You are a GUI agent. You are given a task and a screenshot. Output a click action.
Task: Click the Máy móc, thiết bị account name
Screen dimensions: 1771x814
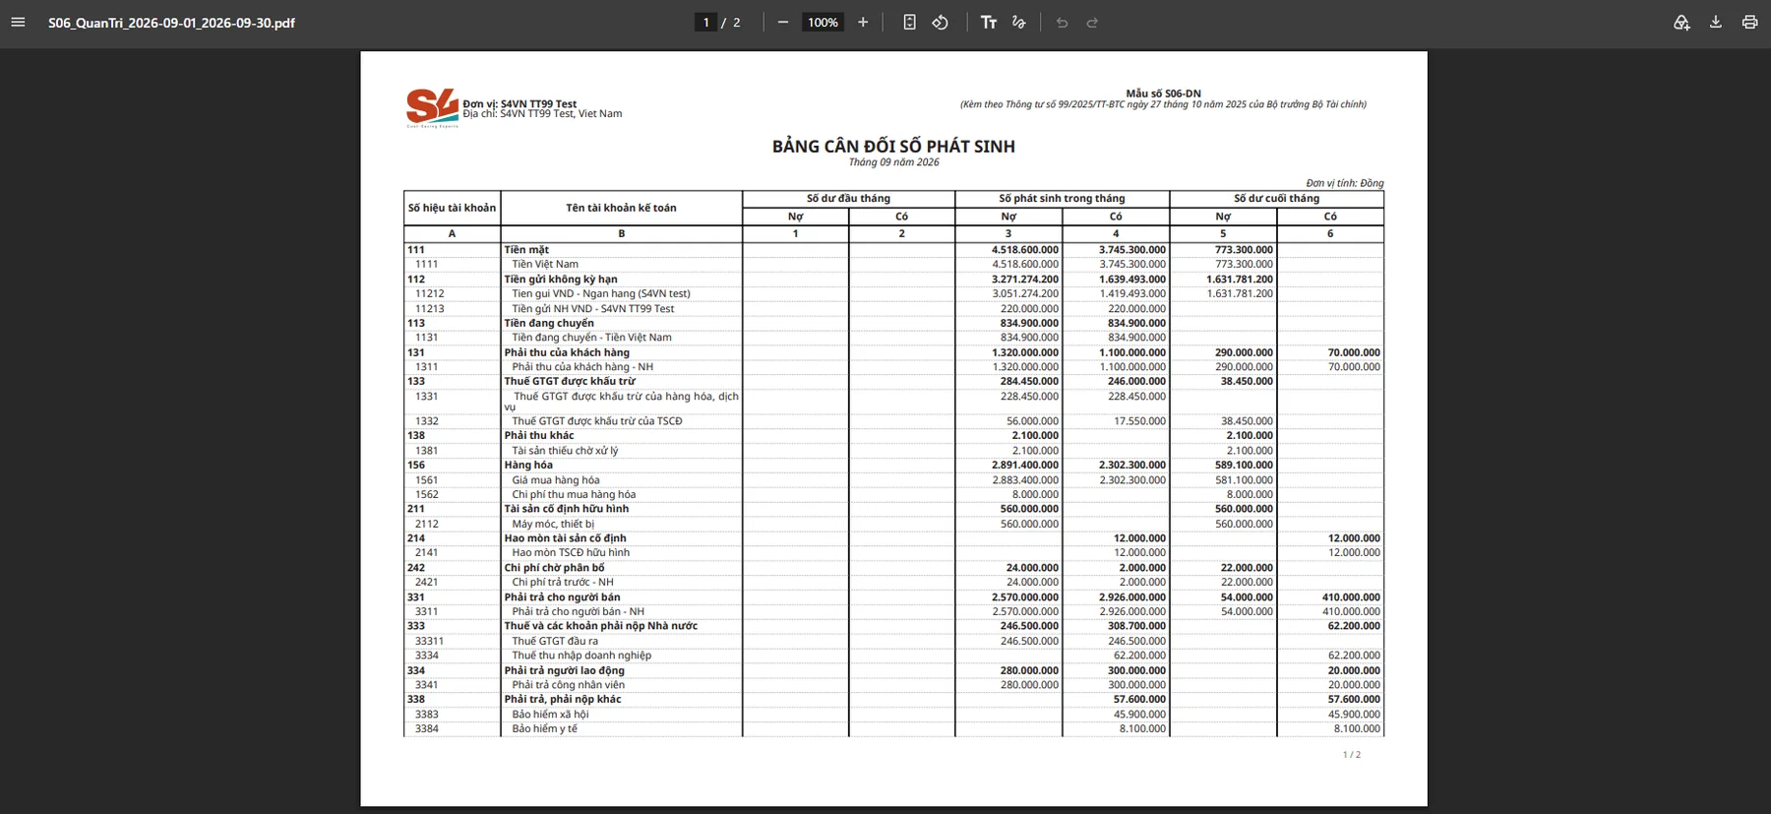coord(553,524)
